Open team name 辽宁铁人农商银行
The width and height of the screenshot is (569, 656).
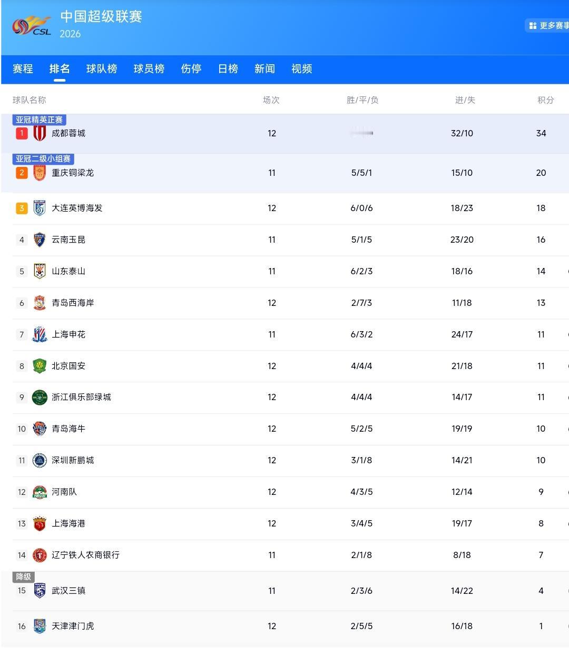(x=85, y=555)
